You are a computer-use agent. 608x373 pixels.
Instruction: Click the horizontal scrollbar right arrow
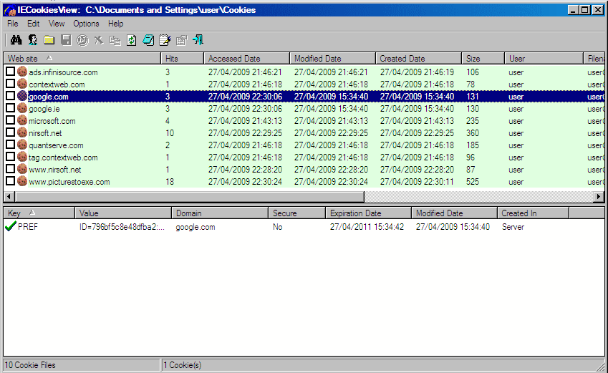click(x=599, y=196)
